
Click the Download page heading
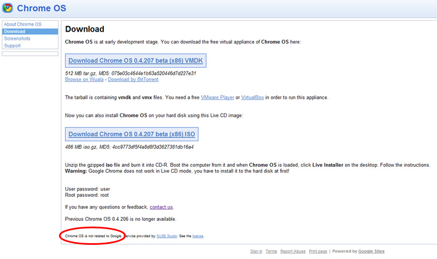tap(85, 29)
